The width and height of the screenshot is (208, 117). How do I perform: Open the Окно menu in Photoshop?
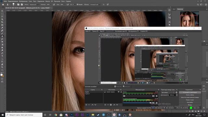(63, 1)
